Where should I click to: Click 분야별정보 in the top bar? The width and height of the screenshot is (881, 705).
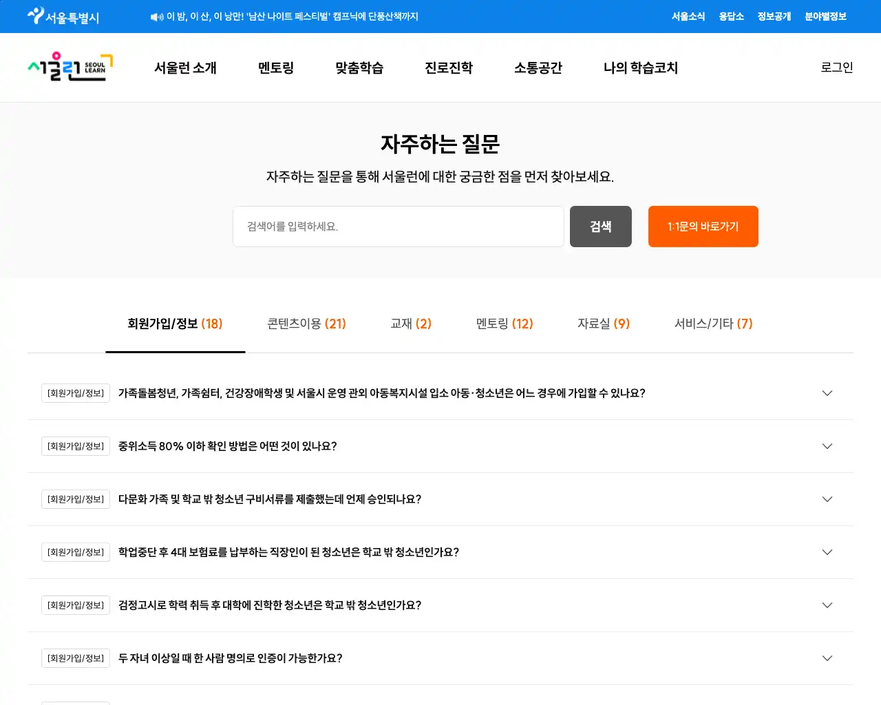(x=826, y=17)
